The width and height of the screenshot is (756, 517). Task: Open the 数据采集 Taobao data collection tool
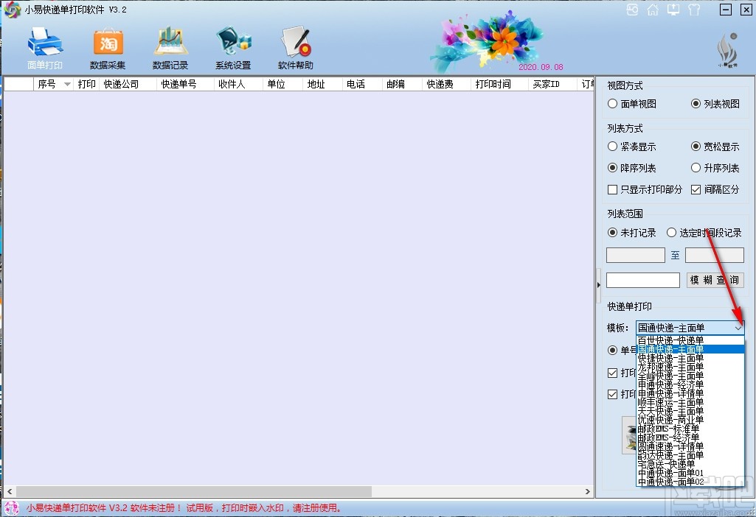click(108, 46)
